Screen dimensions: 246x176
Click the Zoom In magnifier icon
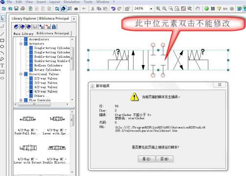(x=158, y=8)
